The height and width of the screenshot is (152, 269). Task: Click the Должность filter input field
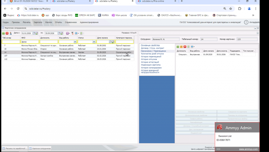click(49, 42)
